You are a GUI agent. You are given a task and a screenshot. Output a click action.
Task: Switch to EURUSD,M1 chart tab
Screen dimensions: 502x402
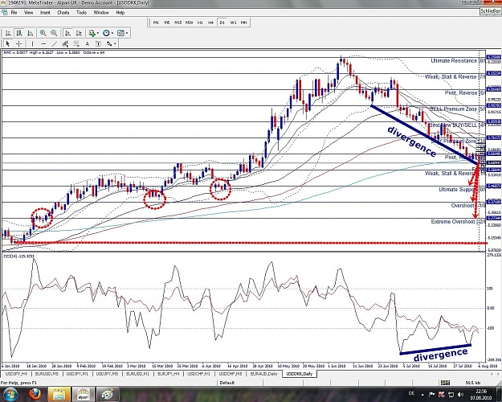coord(137,374)
